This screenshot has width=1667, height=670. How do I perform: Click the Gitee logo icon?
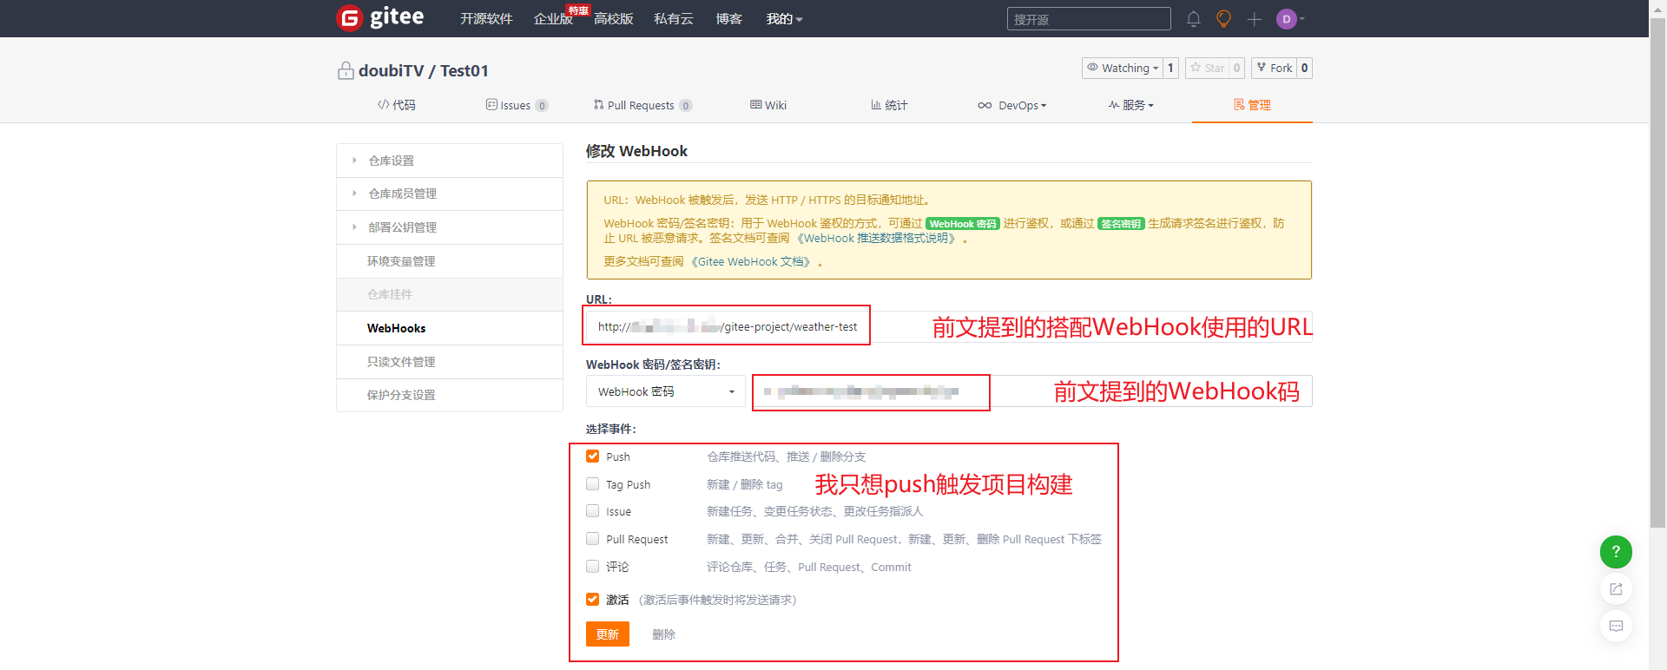tap(349, 18)
